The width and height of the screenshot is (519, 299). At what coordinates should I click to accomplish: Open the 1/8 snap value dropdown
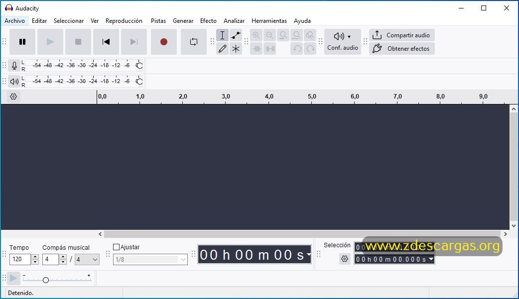150,260
